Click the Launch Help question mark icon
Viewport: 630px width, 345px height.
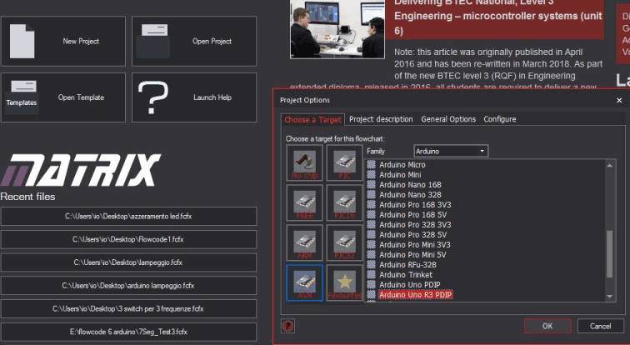click(153, 97)
